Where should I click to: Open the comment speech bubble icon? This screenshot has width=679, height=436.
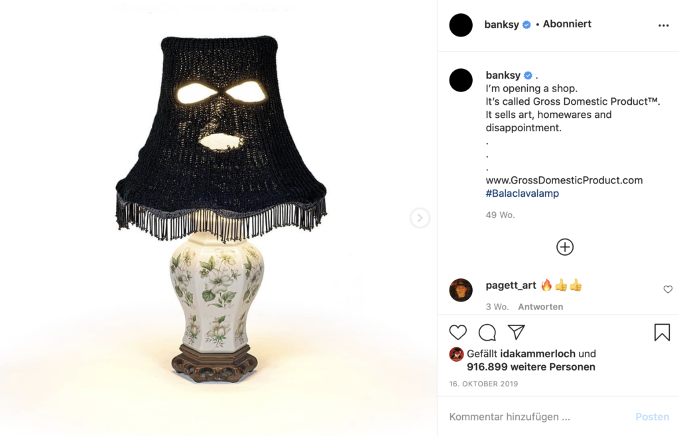tap(487, 332)
